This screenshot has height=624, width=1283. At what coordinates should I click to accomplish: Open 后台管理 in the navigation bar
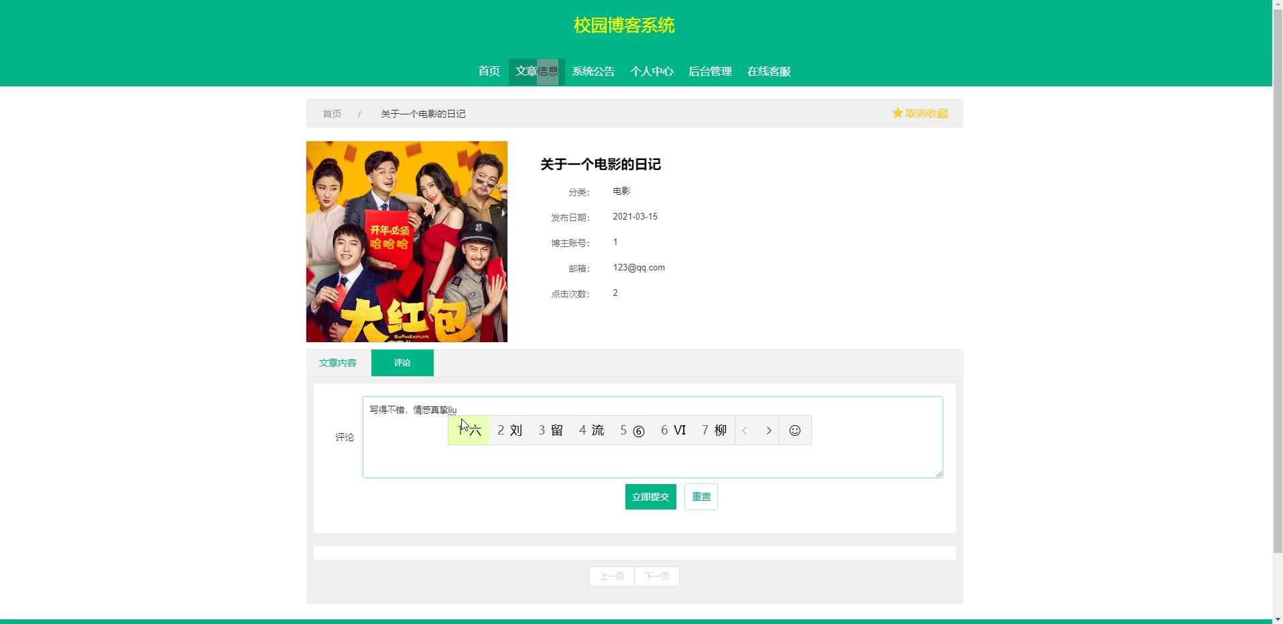(x=710, y=72)
